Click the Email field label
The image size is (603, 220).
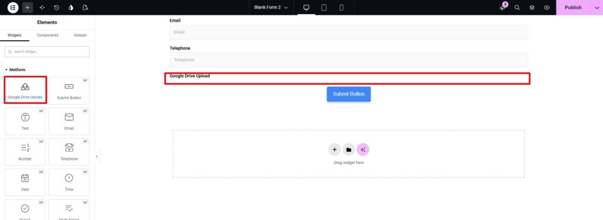(175, 21)
